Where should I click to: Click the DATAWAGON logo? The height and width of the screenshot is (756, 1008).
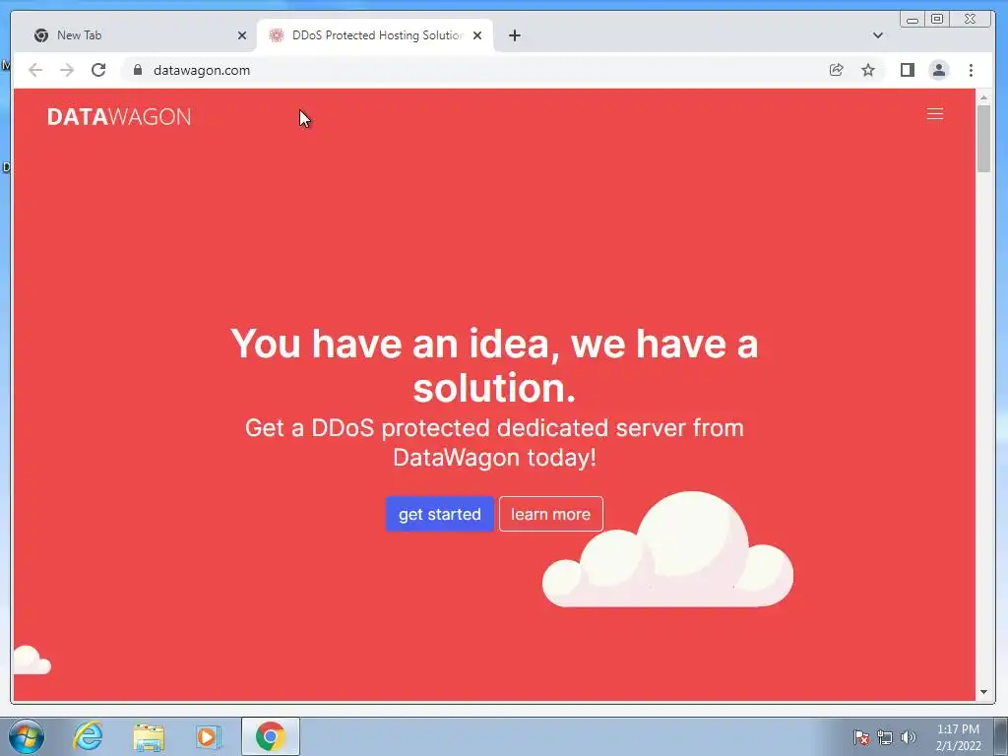coord(119,117)
